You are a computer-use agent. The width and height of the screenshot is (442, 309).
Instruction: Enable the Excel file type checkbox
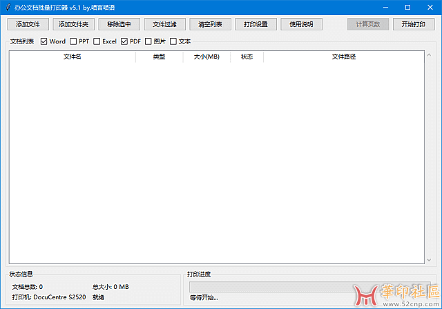(x=97, y=41)
